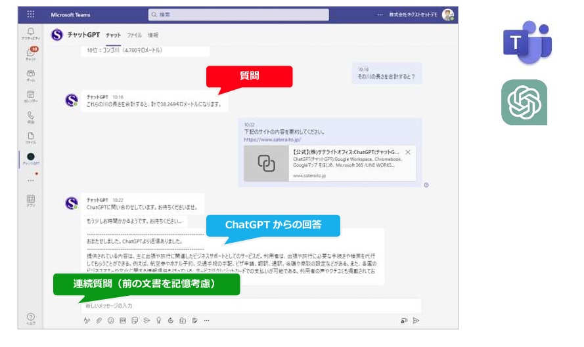Select the ChatGPT app in the sidebar
This screenshot has height=347, width=584.
pyautogui.click(x=30, y=158)
